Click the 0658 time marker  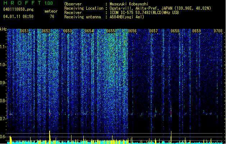point(175,31)
